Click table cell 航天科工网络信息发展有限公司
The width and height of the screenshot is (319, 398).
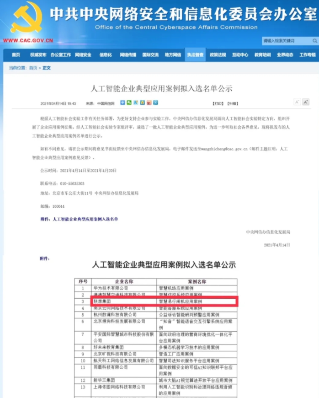[x=124, y=360]
